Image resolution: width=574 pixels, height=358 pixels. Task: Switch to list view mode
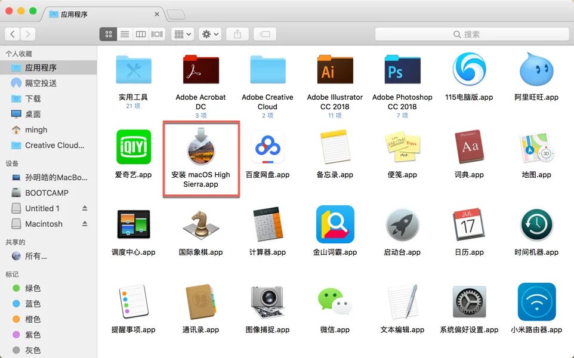click(x=125, y=34)
